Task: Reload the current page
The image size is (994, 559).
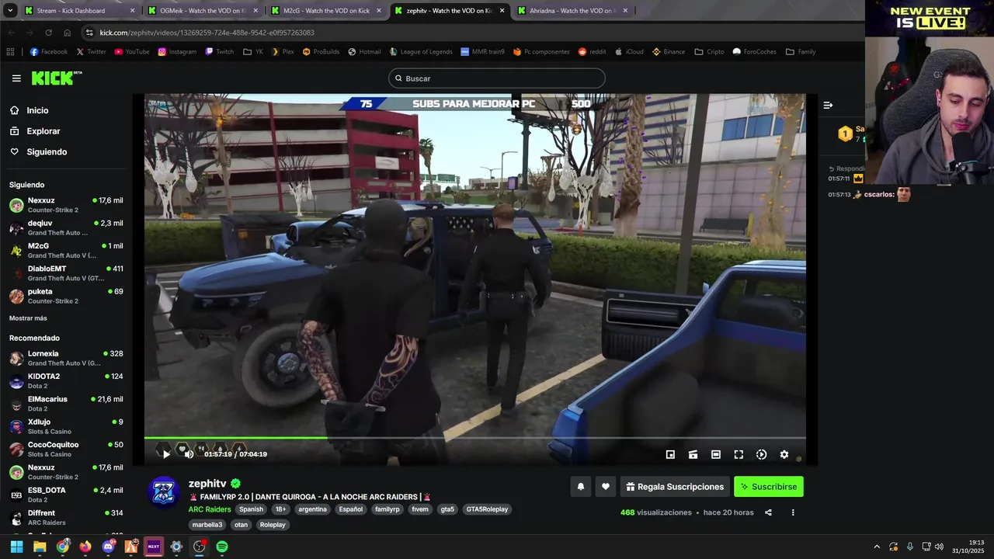Action: point(48,33)
